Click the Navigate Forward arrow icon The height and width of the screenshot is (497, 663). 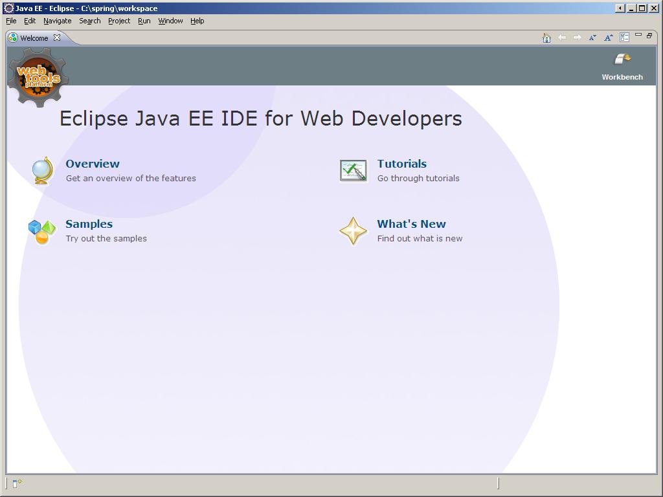click(577, 38)
